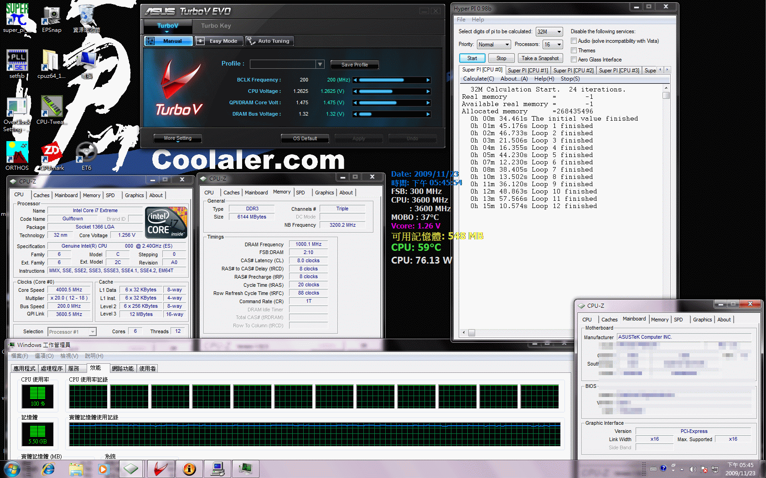This screenshot has width=766, height=478.
Task: Adjust the QPI/DRAM Core Volt slider
Action: pos(392,103)
